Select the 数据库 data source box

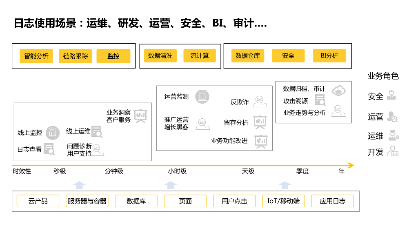pos(136,201)
